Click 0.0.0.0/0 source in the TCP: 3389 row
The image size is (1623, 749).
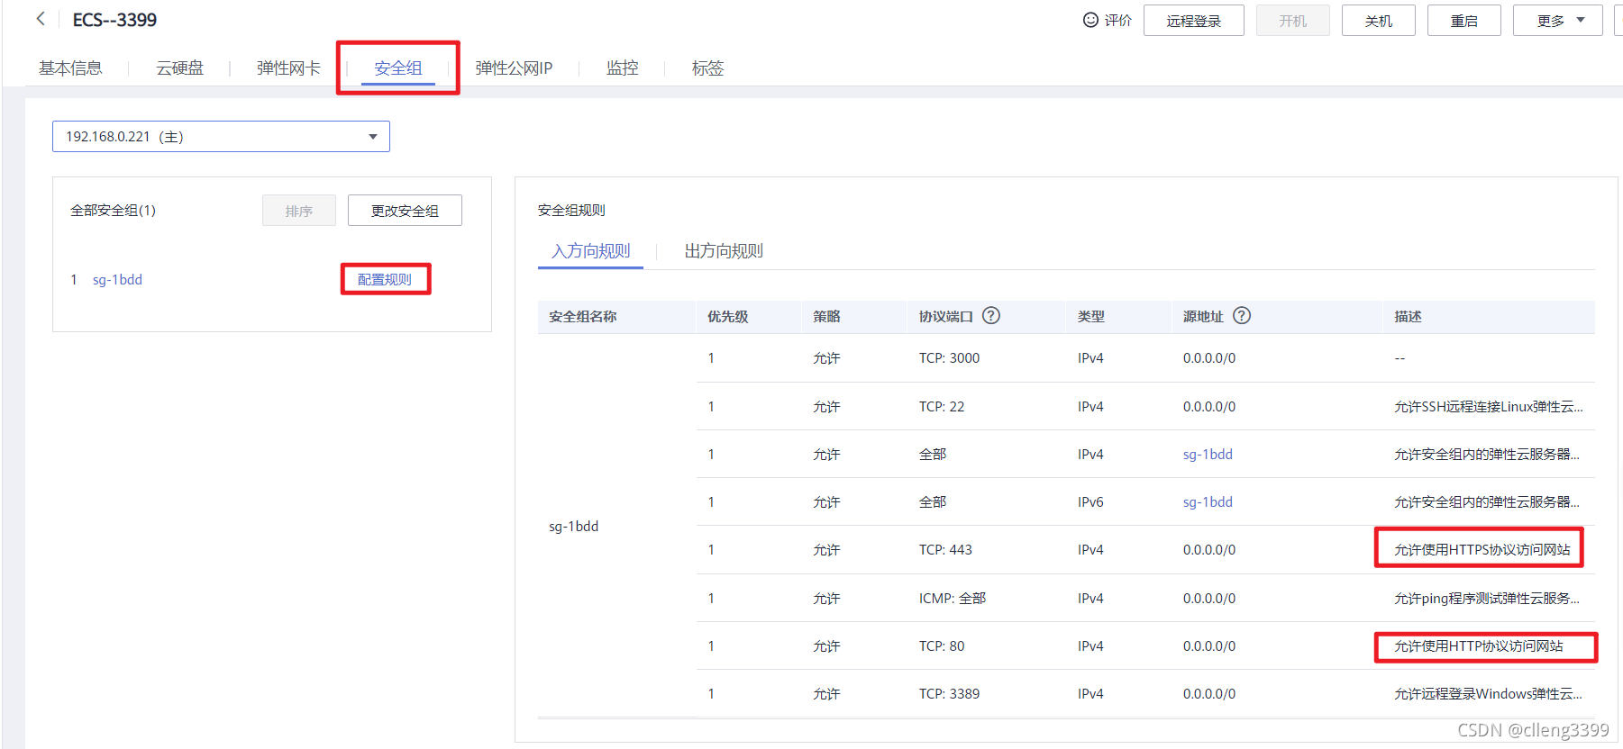[x=1209, y=694]
